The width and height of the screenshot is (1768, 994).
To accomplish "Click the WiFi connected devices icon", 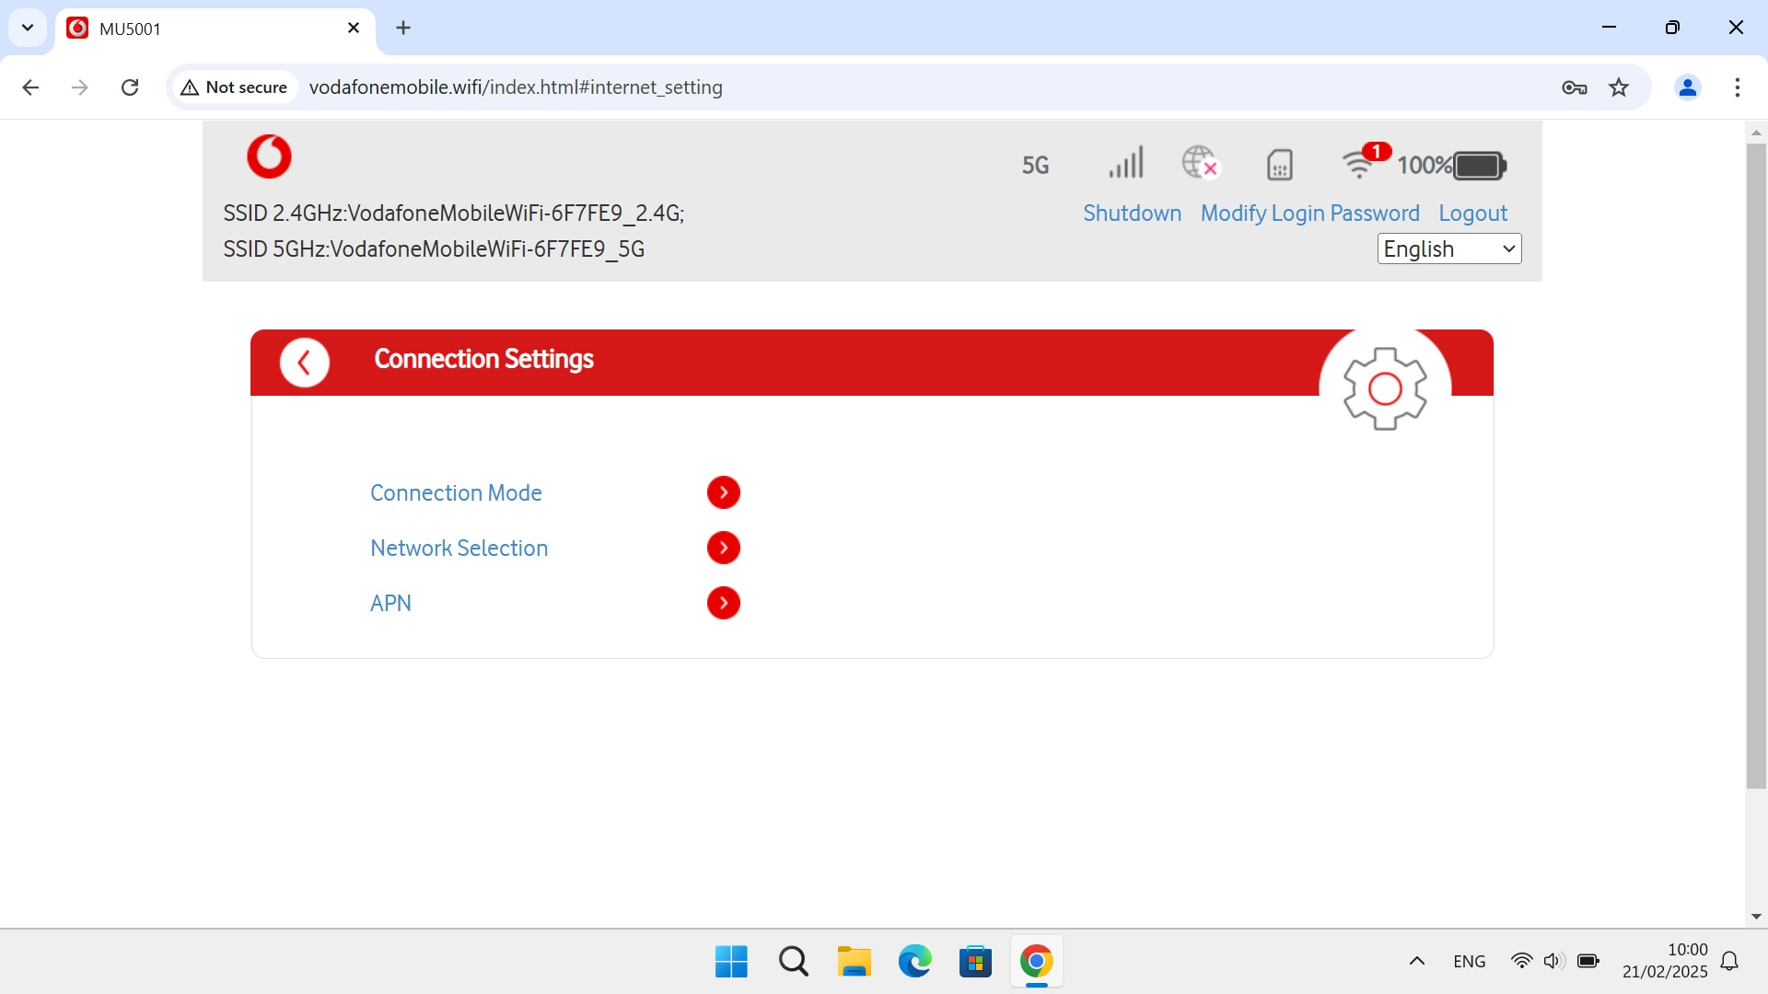I will 1359,164.
